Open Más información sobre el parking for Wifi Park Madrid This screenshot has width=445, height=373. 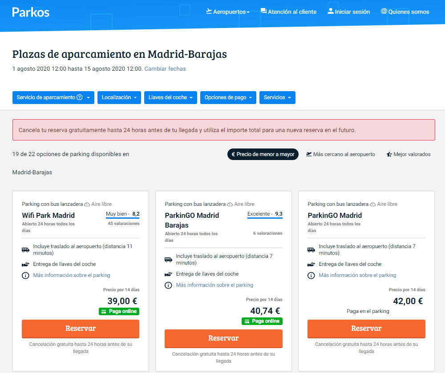click(72, 275)
